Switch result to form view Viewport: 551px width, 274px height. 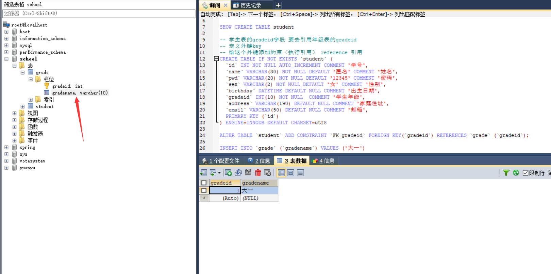click(x=290, y=173)
